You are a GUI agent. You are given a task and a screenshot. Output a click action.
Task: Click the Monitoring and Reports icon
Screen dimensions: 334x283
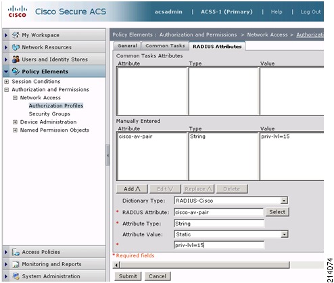point(16,264)
